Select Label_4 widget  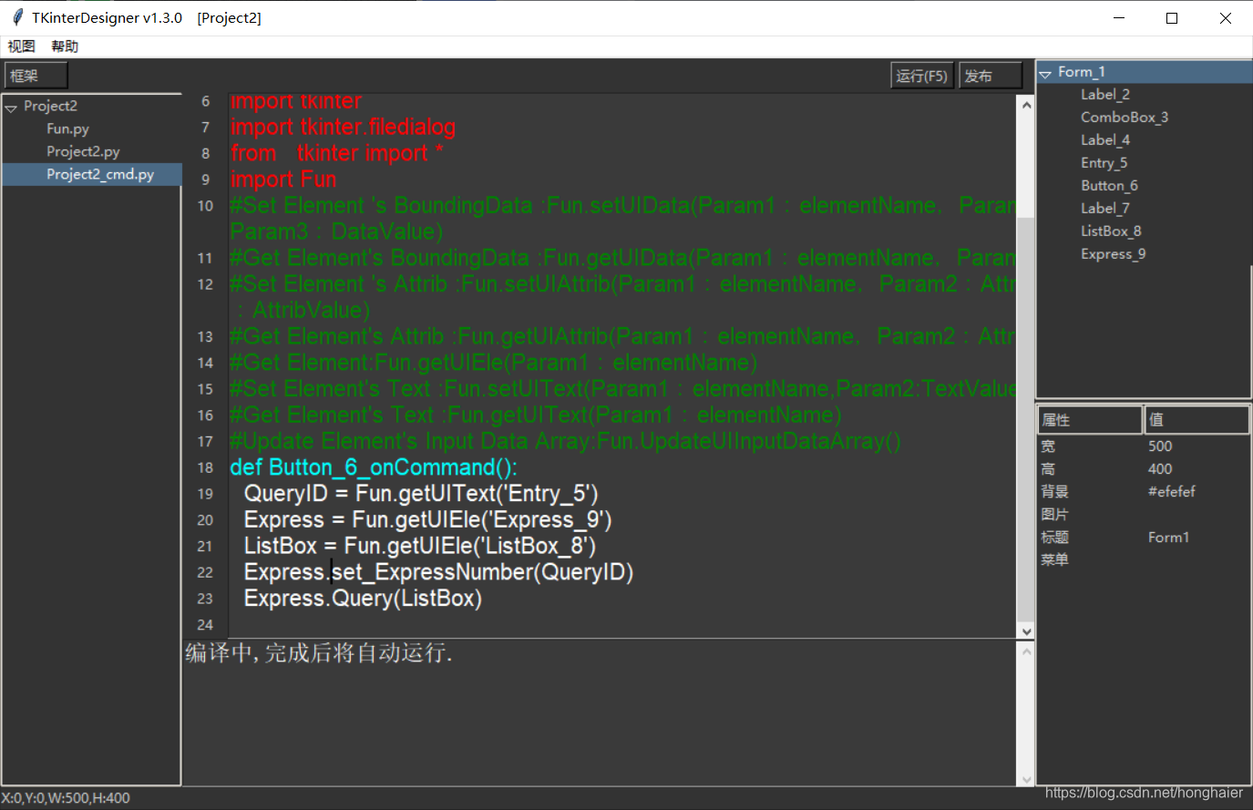point(1104,140)
